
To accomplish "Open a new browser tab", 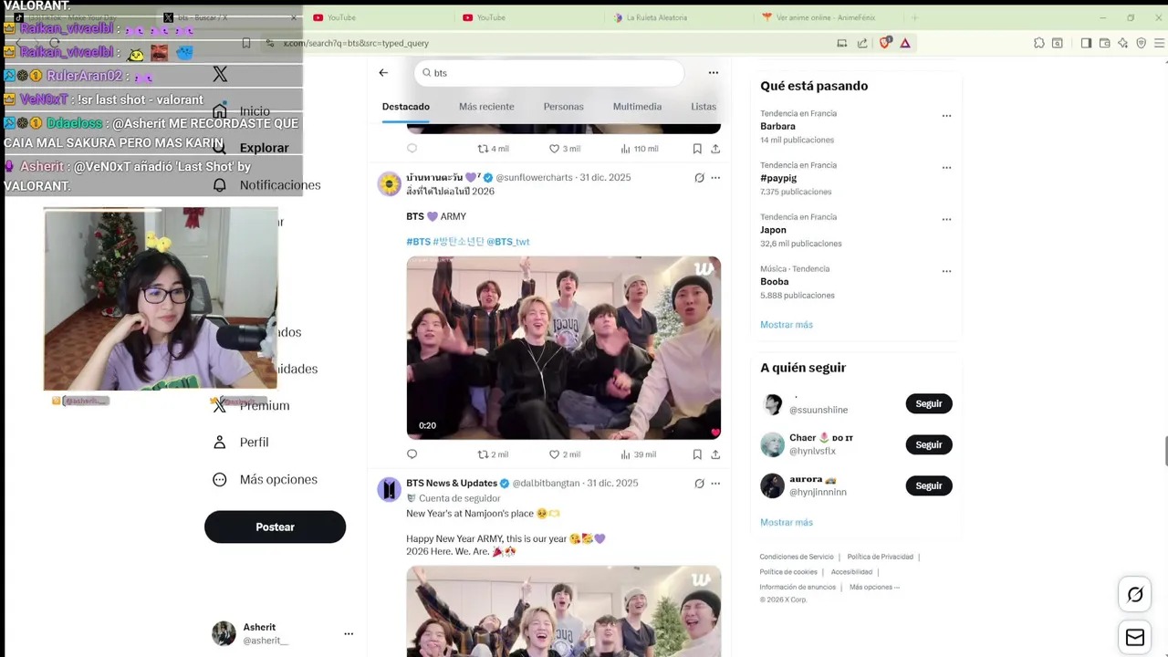I will pyautogui.click(x=914, y=17).
